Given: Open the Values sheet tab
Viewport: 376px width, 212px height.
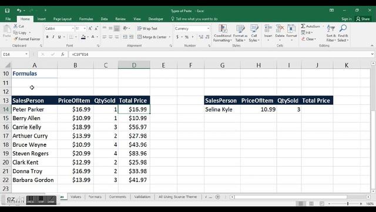Looking at the screenshot, I should [x=76, y=197].
